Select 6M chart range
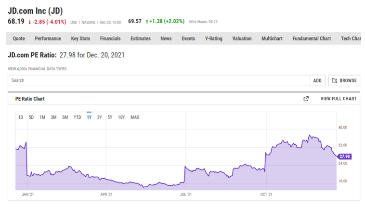 click(x=65, y=117)
